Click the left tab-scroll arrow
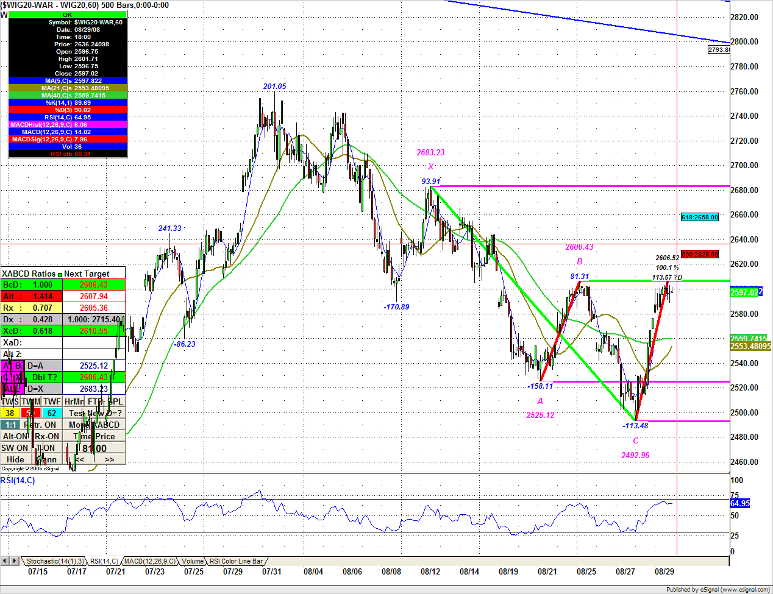773x594 pixels. pos(5,560)
